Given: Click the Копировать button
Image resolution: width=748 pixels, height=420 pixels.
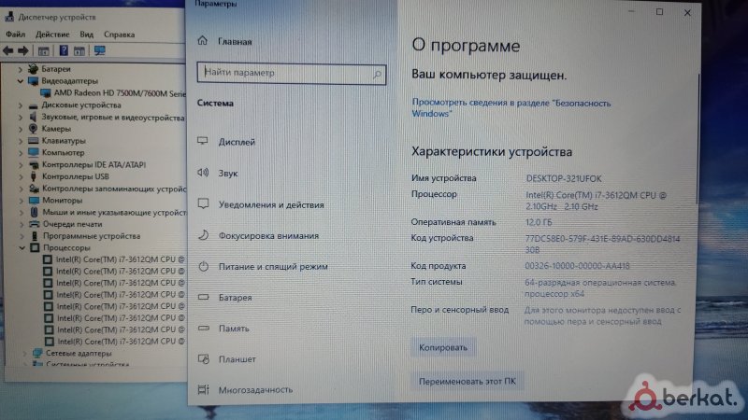Looking at the screenshot, I should pos(442,347).
